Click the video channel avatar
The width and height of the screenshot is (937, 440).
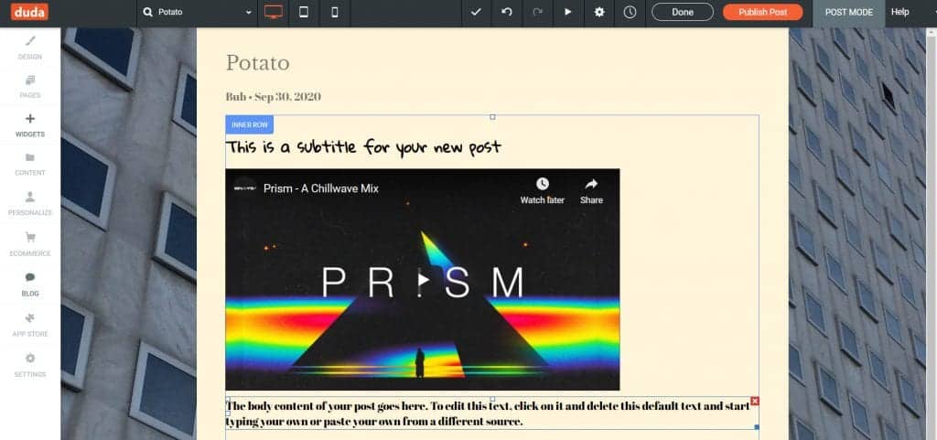coord(245,188)
